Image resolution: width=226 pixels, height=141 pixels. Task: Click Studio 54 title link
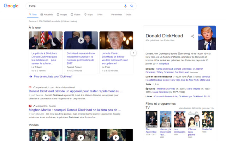207,129
